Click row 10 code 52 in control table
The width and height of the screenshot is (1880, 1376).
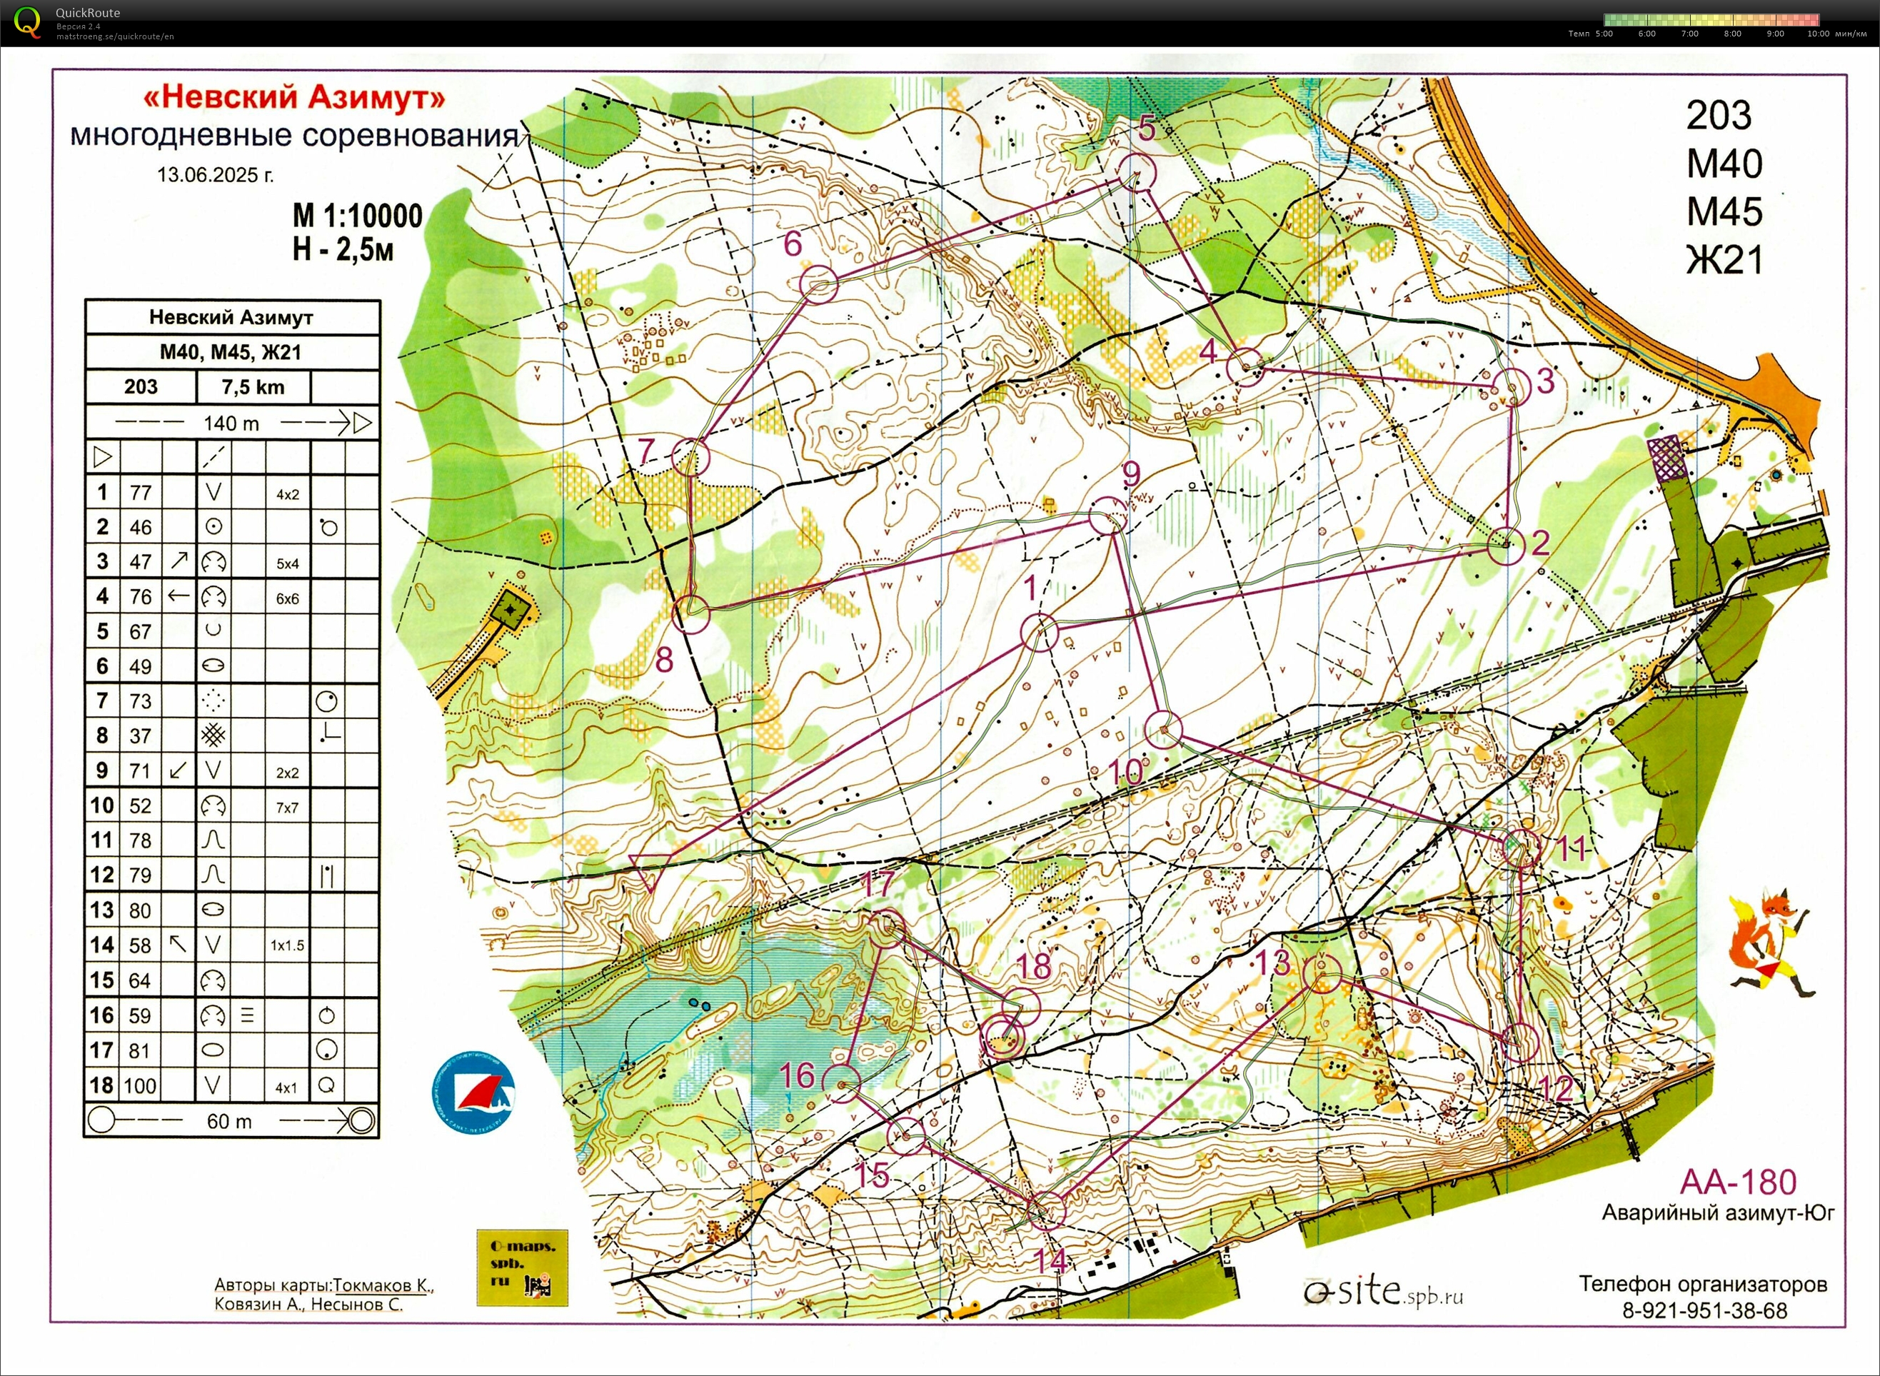140,805
